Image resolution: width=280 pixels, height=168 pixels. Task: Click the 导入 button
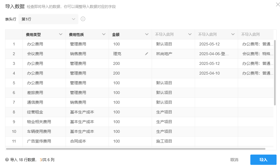263,160
